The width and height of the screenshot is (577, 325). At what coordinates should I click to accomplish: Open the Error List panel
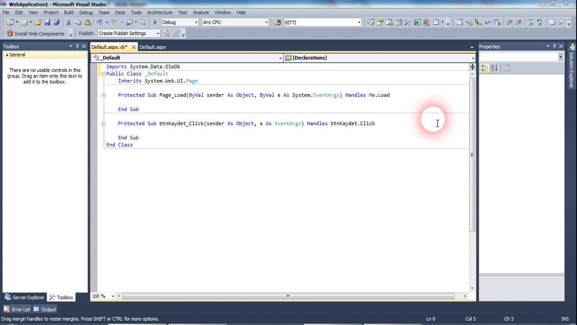pos(17,309)
